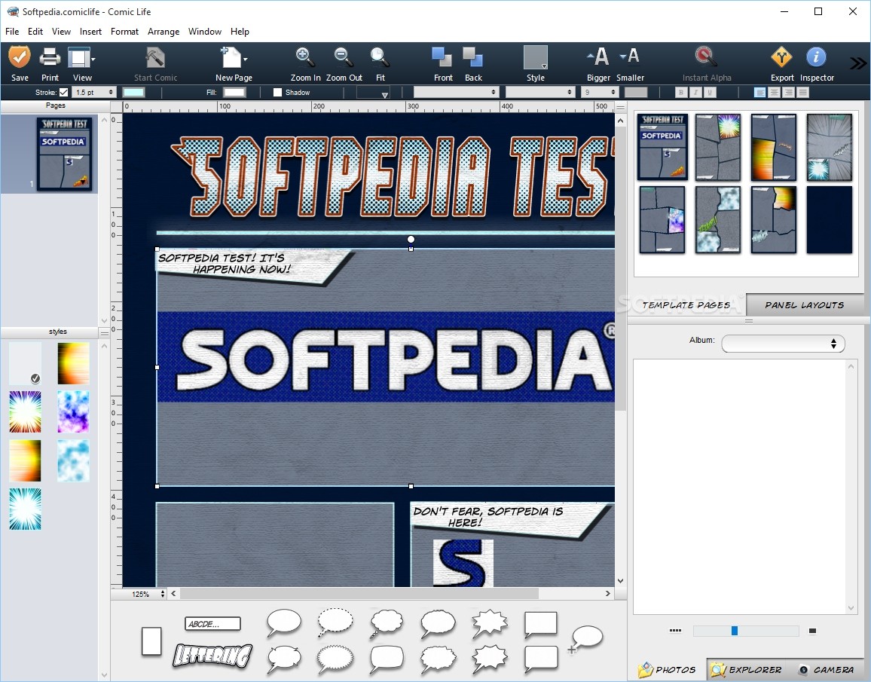Align text right
Screen dimensions: 871x682
[788, 92]
